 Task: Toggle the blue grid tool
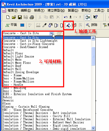click(x=22, y=25)
